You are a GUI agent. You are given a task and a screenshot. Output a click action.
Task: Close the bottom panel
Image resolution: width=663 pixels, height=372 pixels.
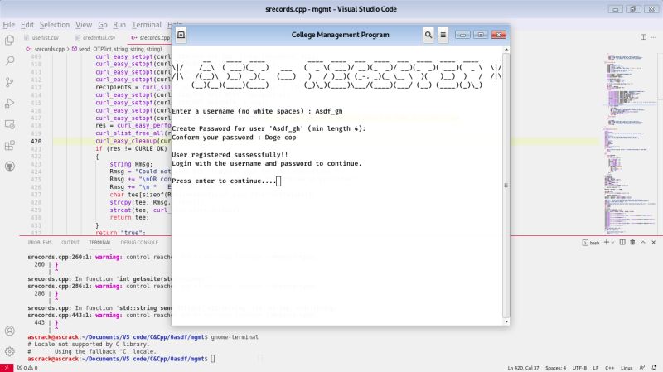654,242
